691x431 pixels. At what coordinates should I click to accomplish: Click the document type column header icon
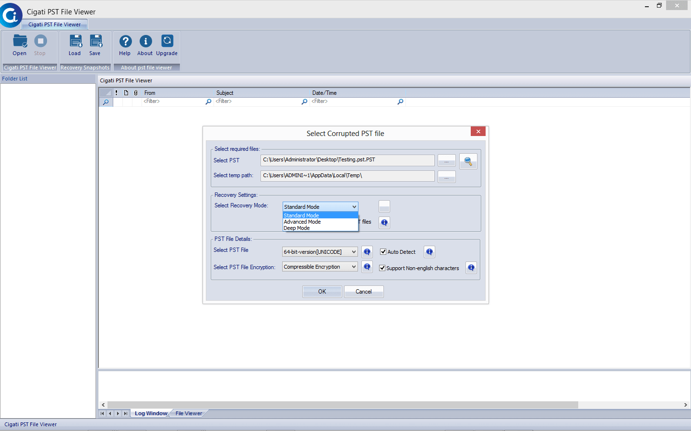click(x=126, y=93)
